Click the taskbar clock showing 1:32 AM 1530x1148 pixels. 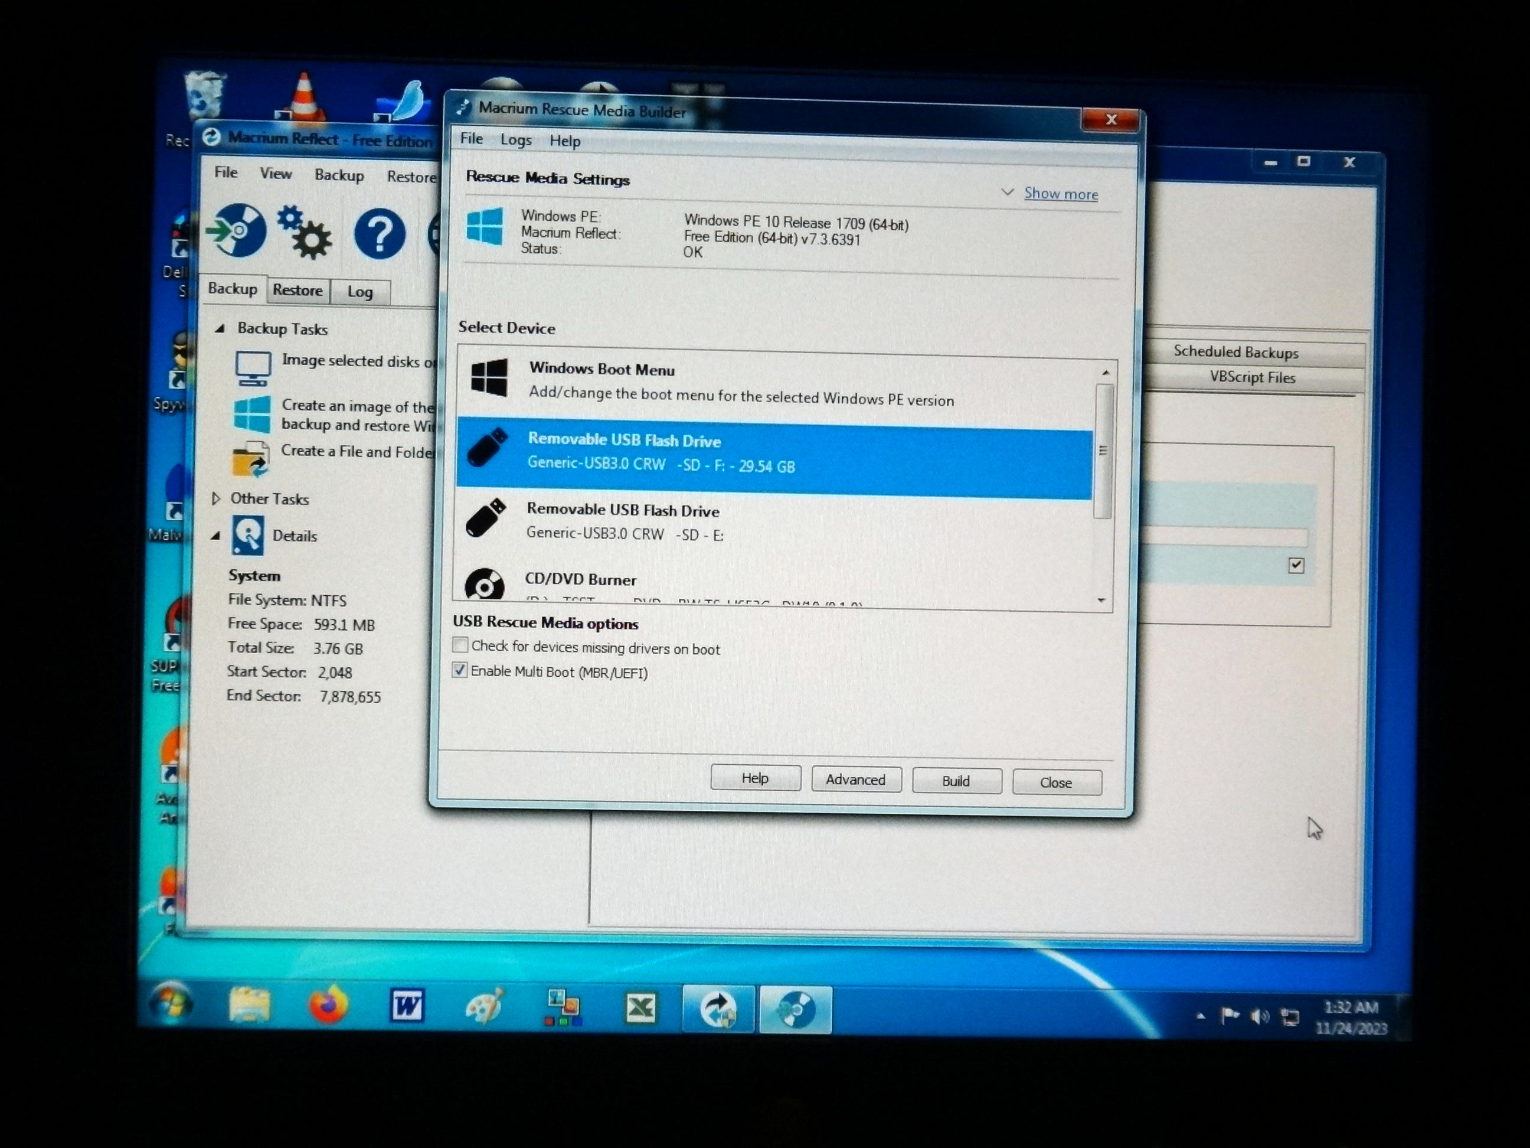click(1351, 1017)
